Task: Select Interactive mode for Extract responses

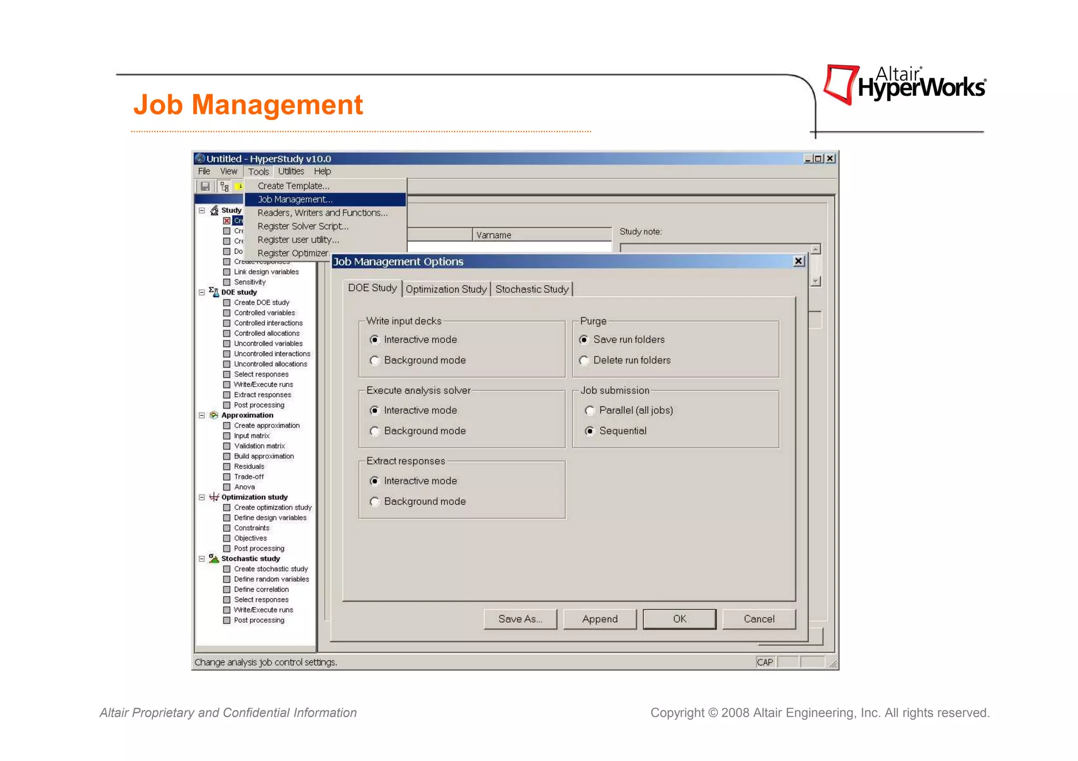Action: 375,481
